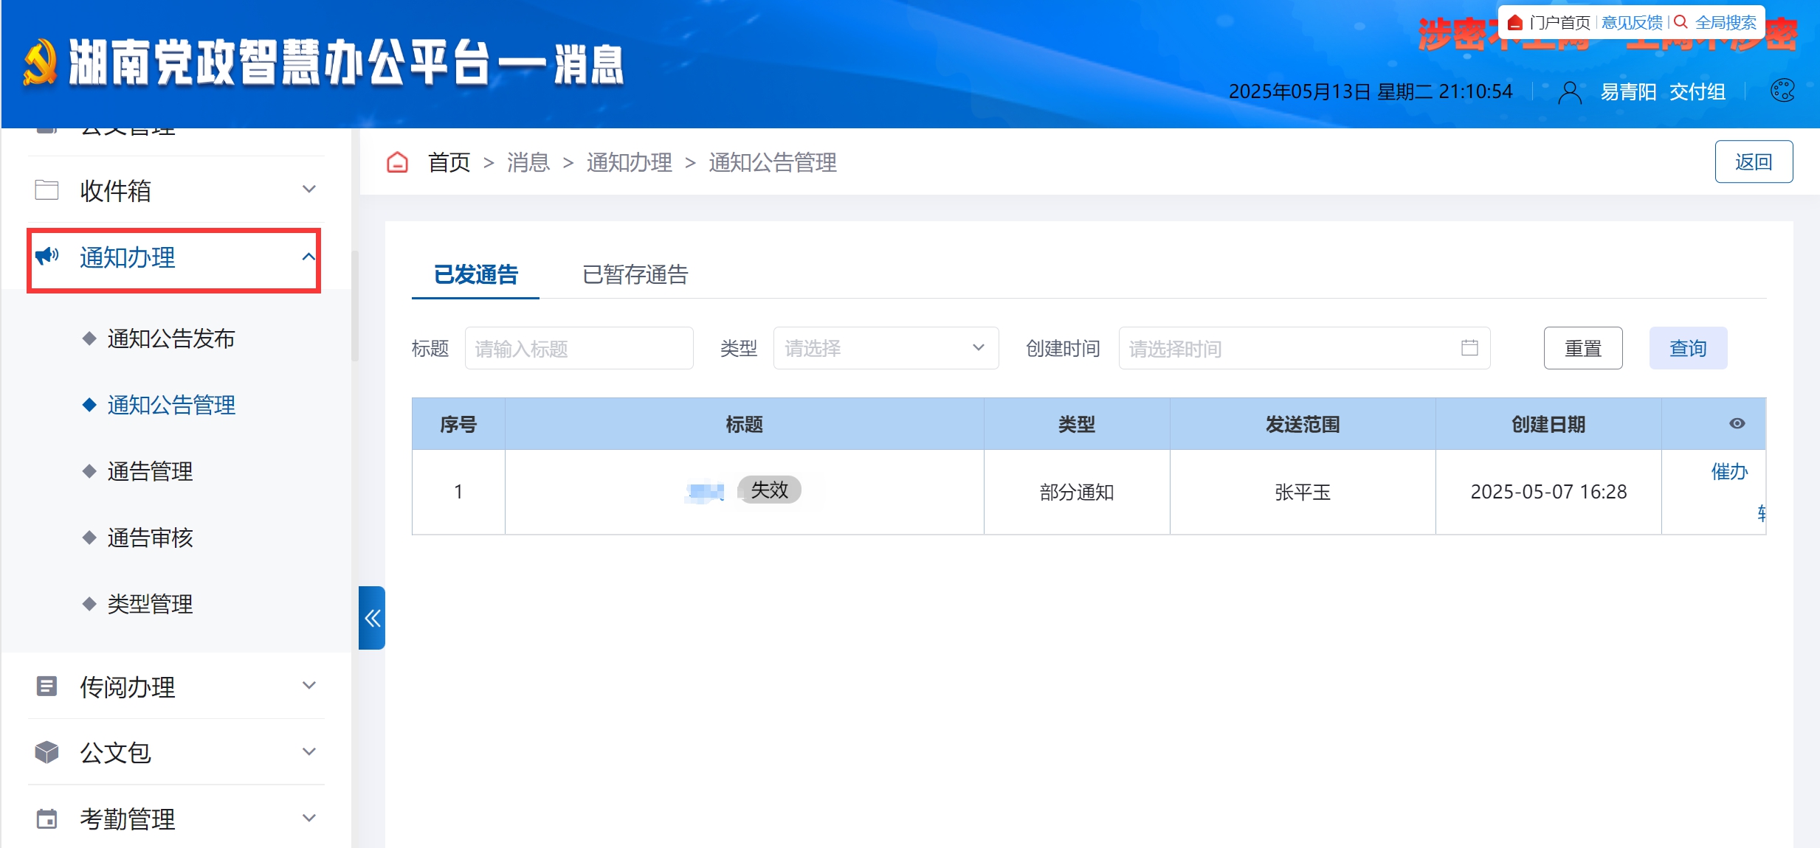The height and width of the screenshot is (848, 1820).
Task: Click the user profile icon
Action: (x=1569, y=92)
